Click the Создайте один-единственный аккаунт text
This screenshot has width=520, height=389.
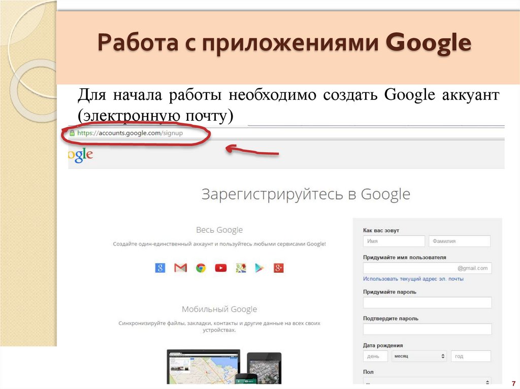[219, 244]
